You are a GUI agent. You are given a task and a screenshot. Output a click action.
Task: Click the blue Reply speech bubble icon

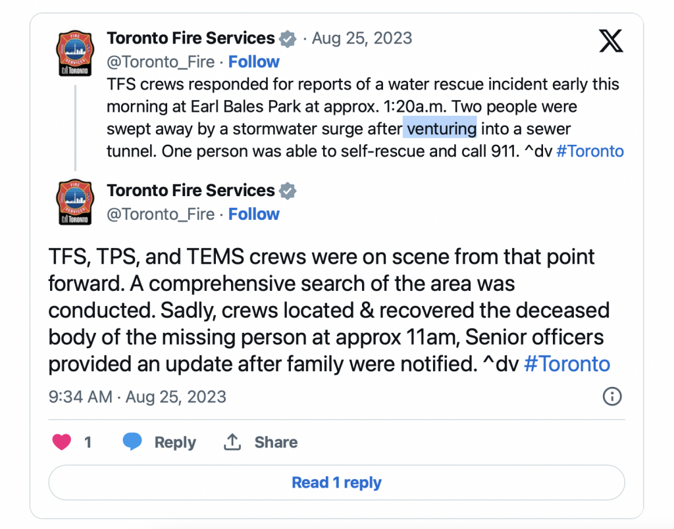132,441
